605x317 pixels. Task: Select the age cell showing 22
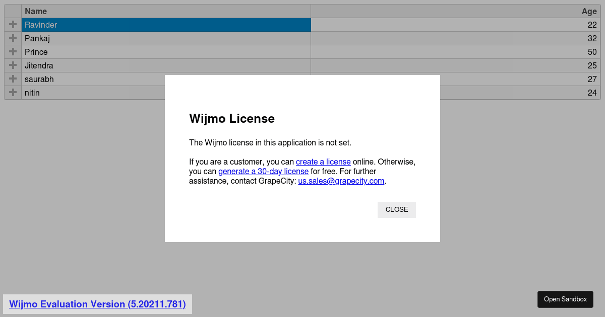(456, 25)
